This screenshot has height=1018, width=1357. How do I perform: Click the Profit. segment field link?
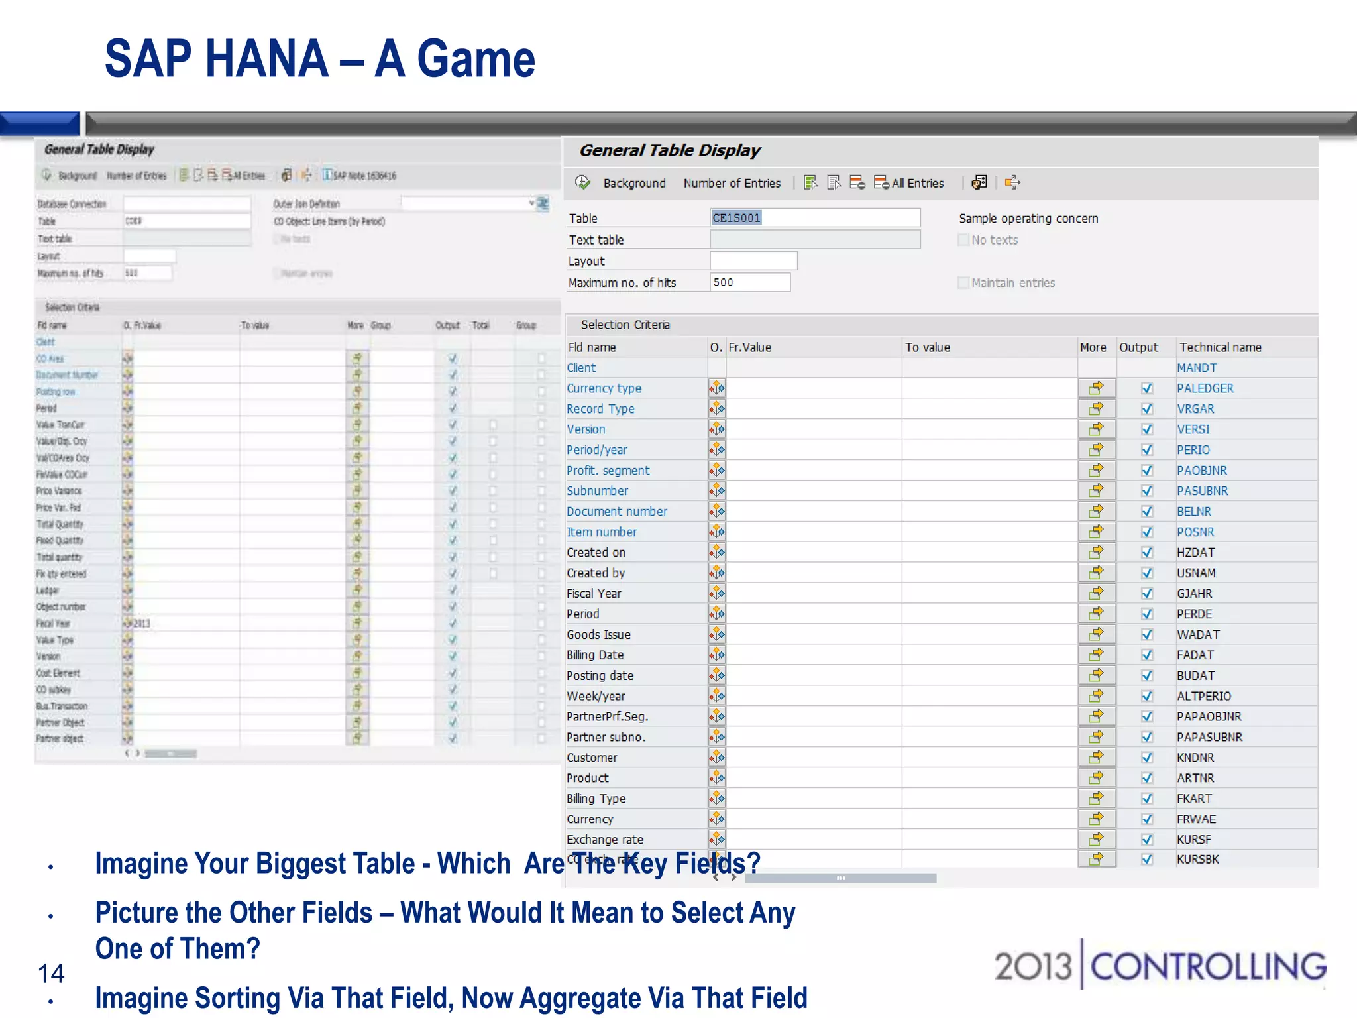[x=608, y=471]
